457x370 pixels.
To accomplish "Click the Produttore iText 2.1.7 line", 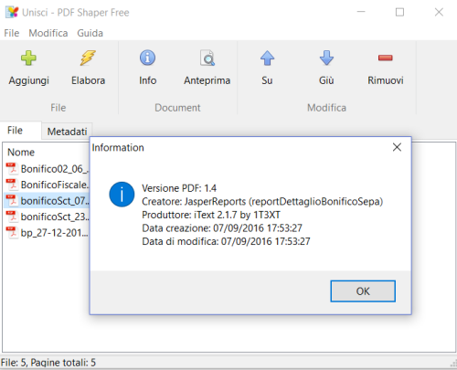I will [x=211, y=215].
